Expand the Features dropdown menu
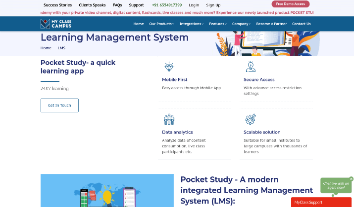The height and width of the screenshot is (207, 354). pyautogui.click(x=218, y=24)
